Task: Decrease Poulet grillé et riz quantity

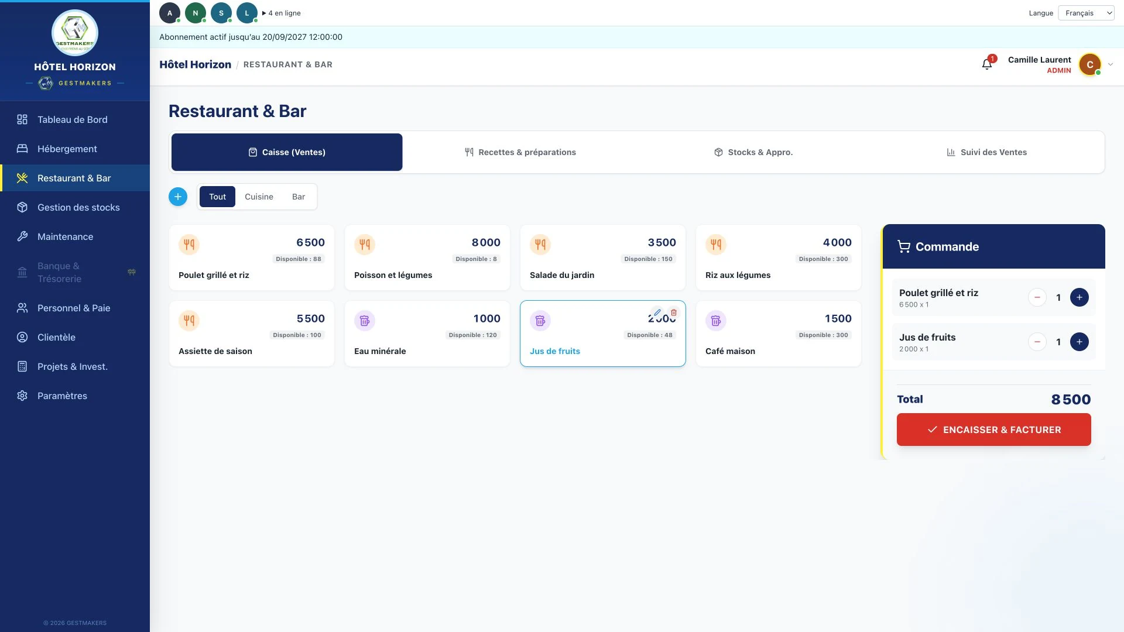Action: [x=1037, y=297]
